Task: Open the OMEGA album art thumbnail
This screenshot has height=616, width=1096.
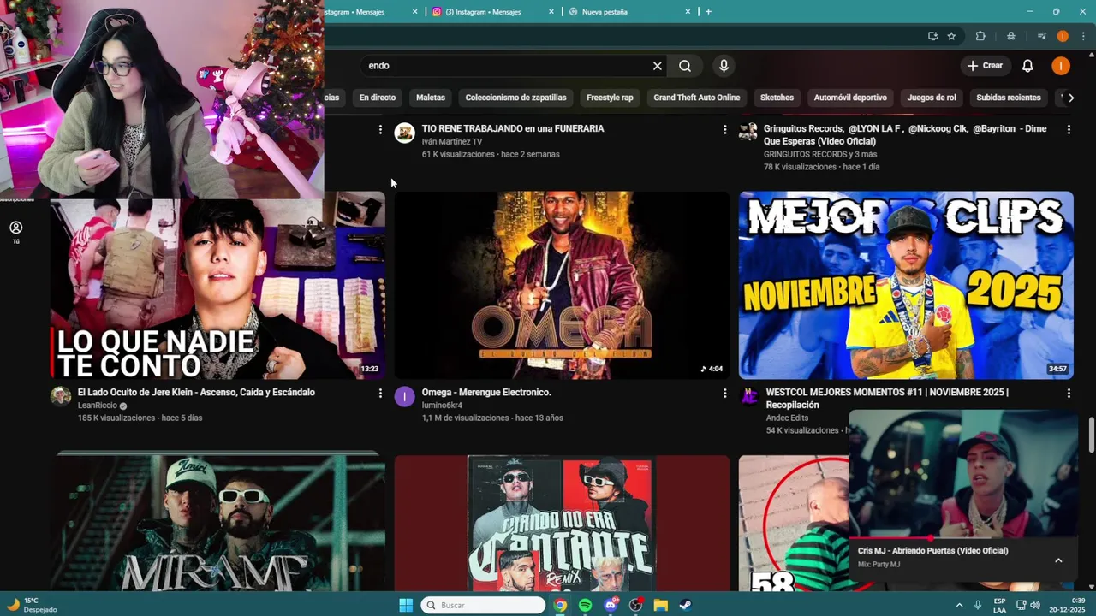Action: (562, 285)
